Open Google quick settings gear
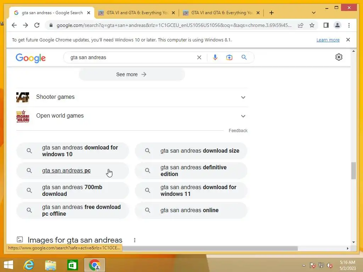 point(339,57)
